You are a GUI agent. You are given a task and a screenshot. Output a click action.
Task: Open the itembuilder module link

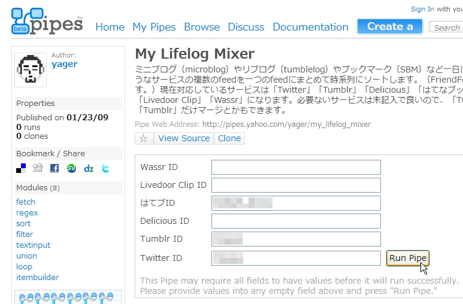click(x=38, y=277)
